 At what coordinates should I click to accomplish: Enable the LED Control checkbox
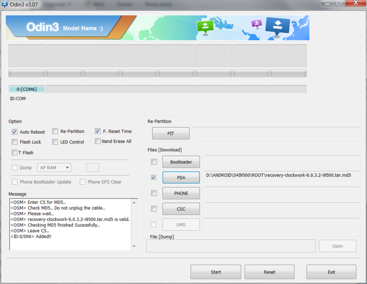pyautogui.click(x=55, y=142)
